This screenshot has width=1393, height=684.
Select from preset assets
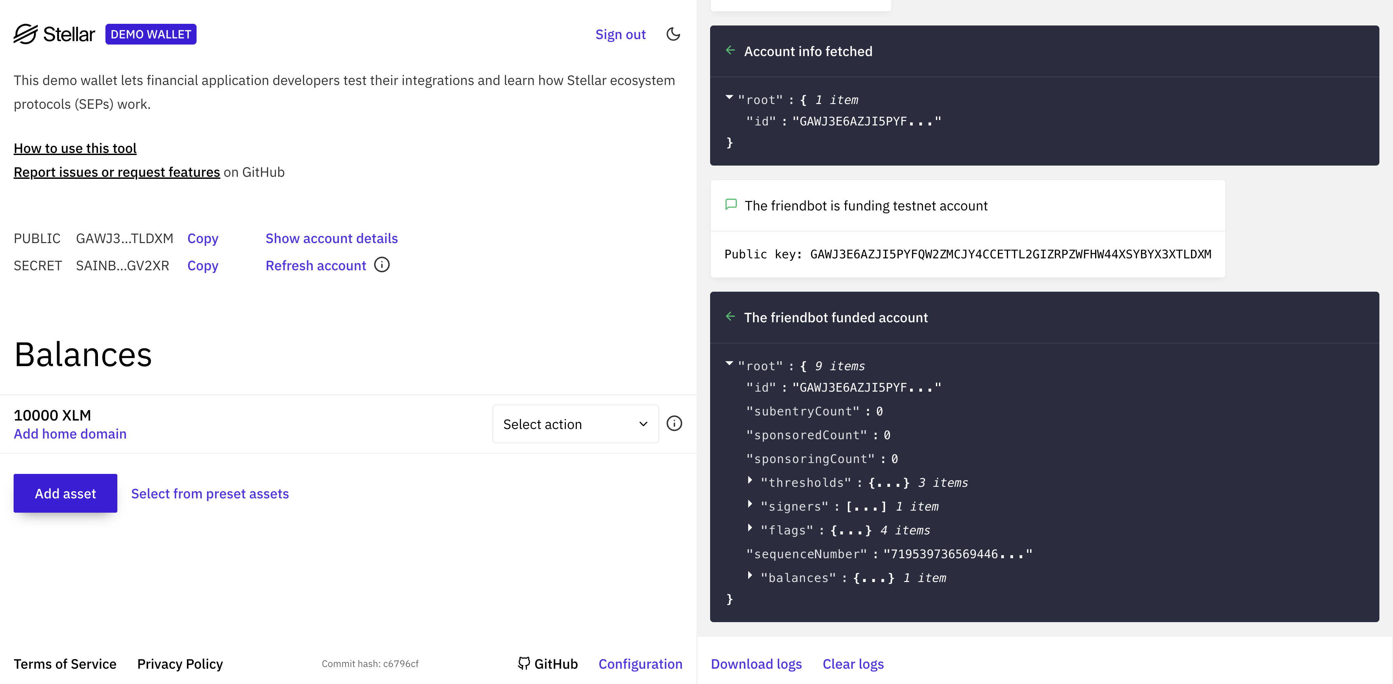pos(210,493)
